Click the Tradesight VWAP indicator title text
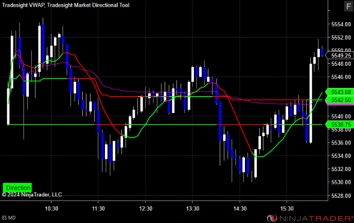The width and height of the screenshot is (354, 223). 23,5
